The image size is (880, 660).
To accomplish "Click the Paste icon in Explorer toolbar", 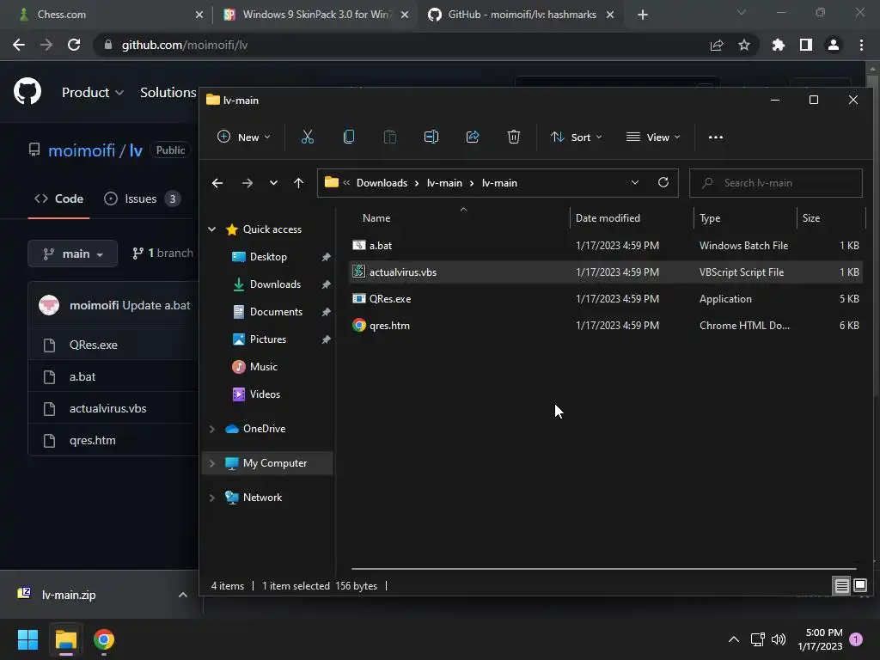I will coord(390,137).
